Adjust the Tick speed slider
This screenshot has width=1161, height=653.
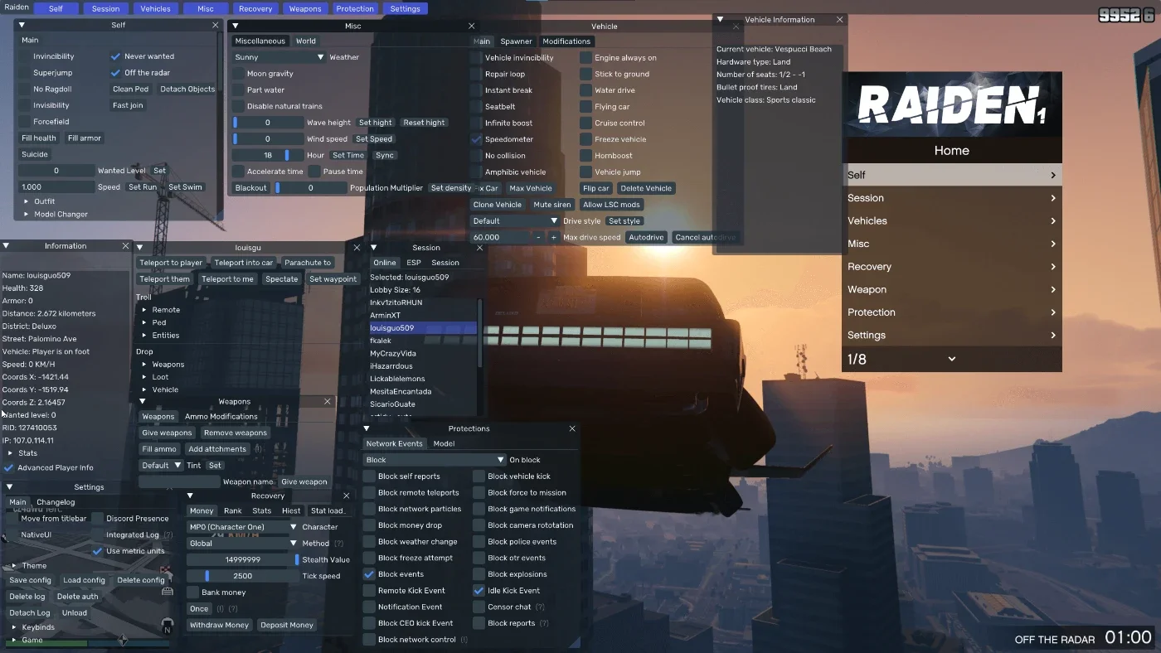coord(242,576)
